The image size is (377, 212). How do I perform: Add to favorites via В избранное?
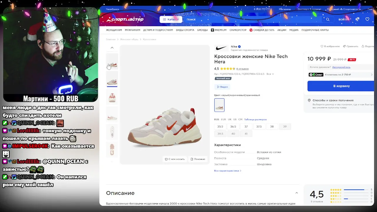(x=330, y=46)
